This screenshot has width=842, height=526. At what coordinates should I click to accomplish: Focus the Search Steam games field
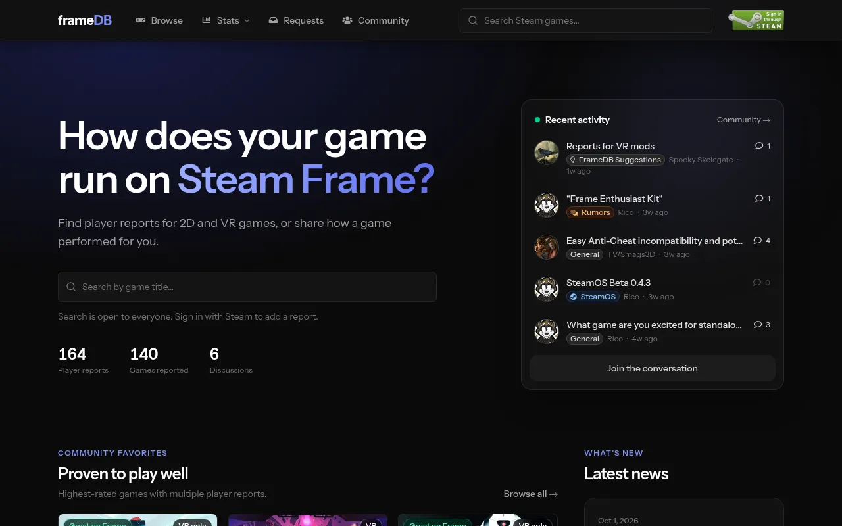[x=586, y=20]
